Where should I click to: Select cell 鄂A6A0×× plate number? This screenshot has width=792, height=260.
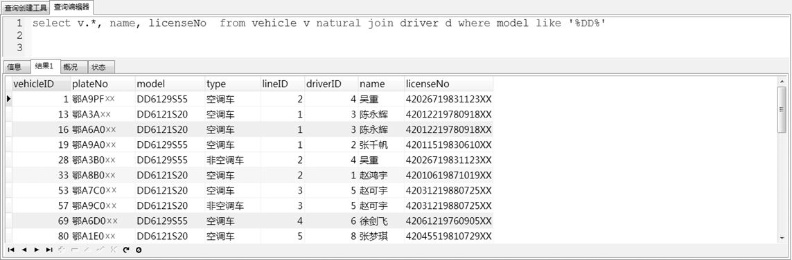click(103, 130)
